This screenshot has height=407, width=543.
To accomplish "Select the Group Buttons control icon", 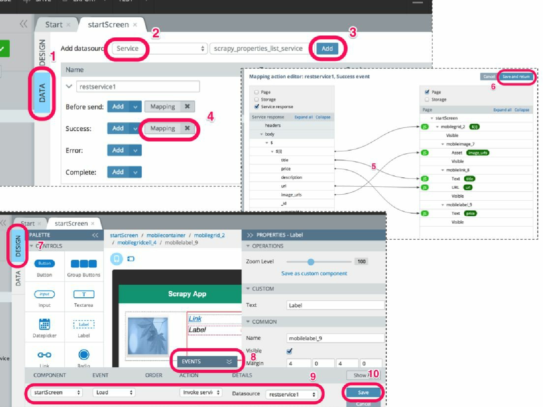I will [84, 263].
